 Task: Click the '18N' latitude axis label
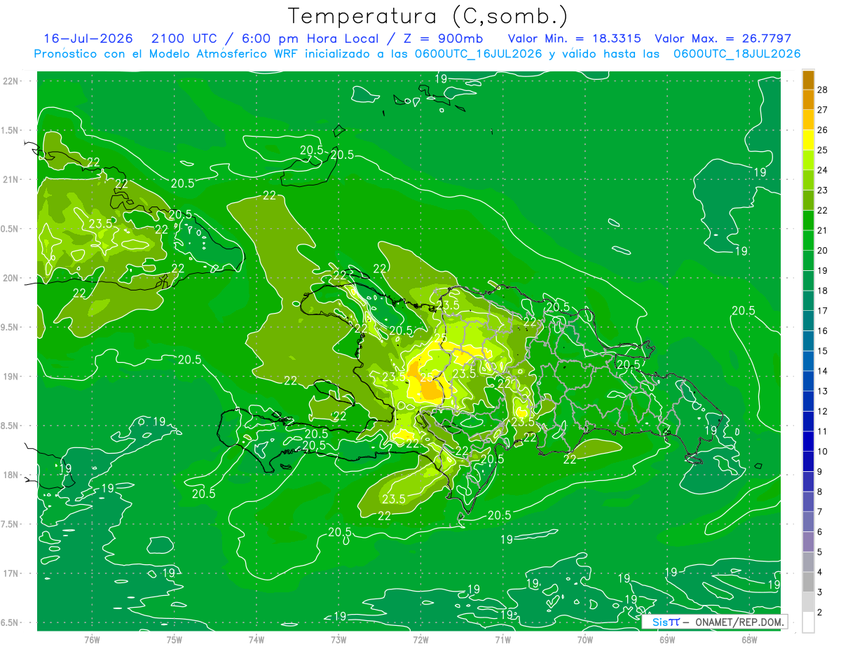point(10,475)
